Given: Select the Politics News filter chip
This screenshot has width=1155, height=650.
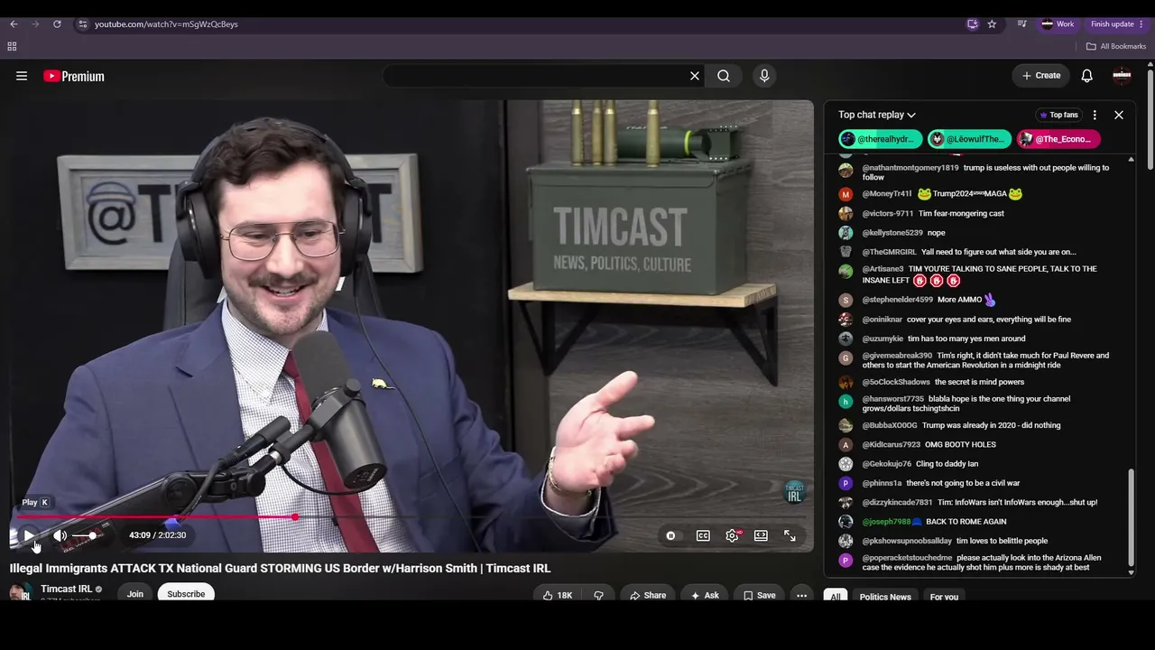Looking at the screenshot, I should pyautogui.click(x=885, y=597).
